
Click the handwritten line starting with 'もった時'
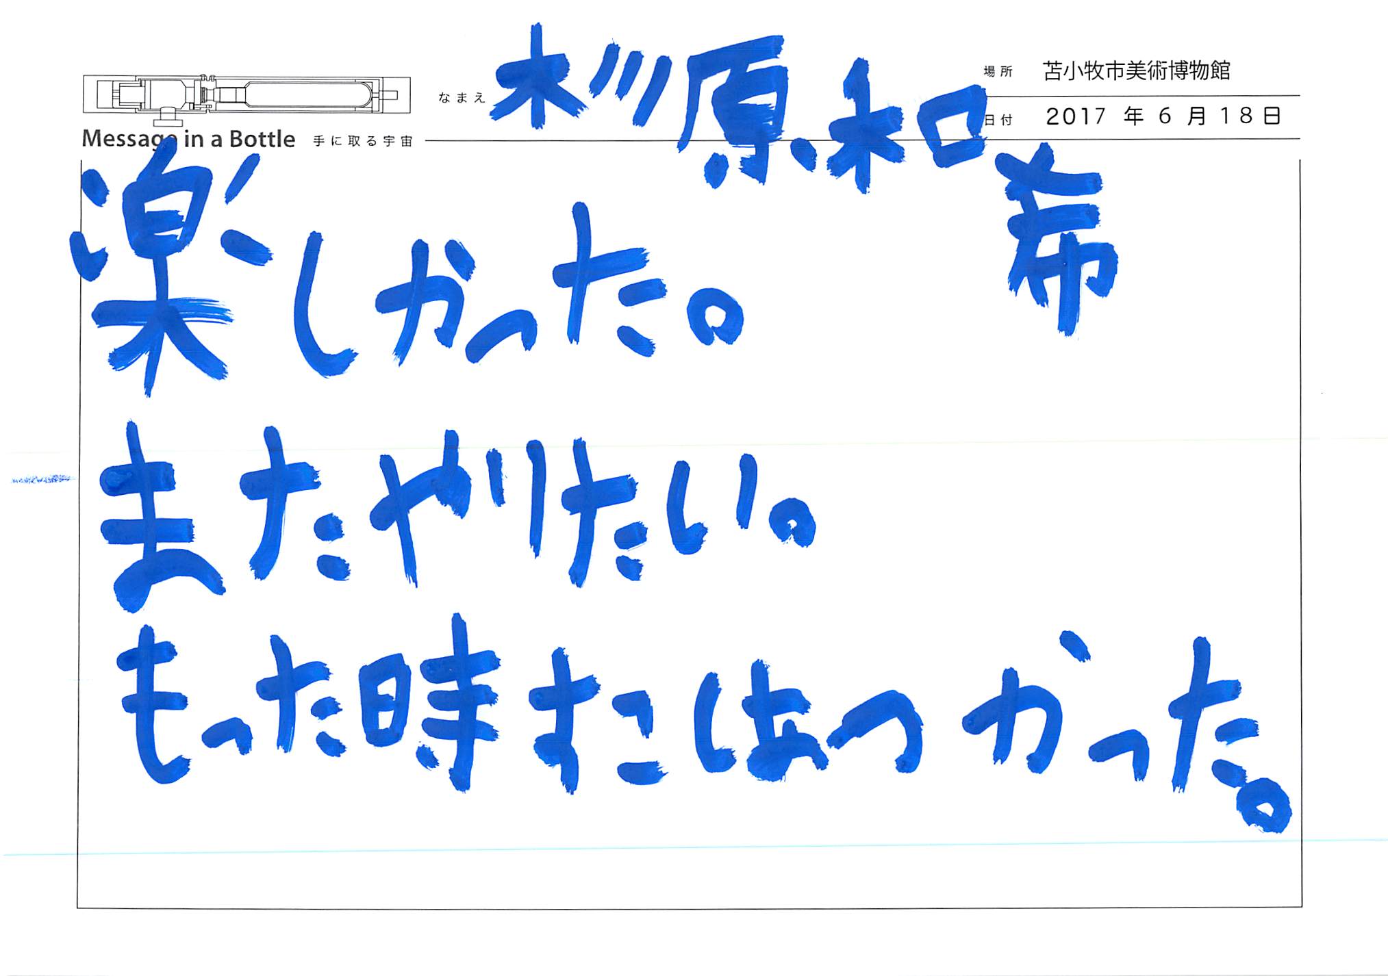(704, 722)
